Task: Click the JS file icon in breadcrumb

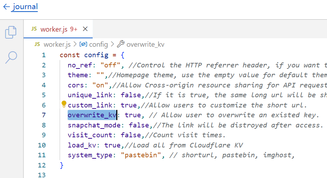Action: click(x=37, y=44)
